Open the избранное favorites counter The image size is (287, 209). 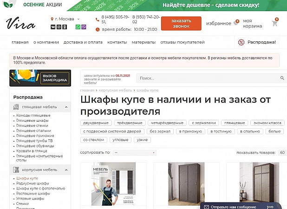click(x=236, y=22)
